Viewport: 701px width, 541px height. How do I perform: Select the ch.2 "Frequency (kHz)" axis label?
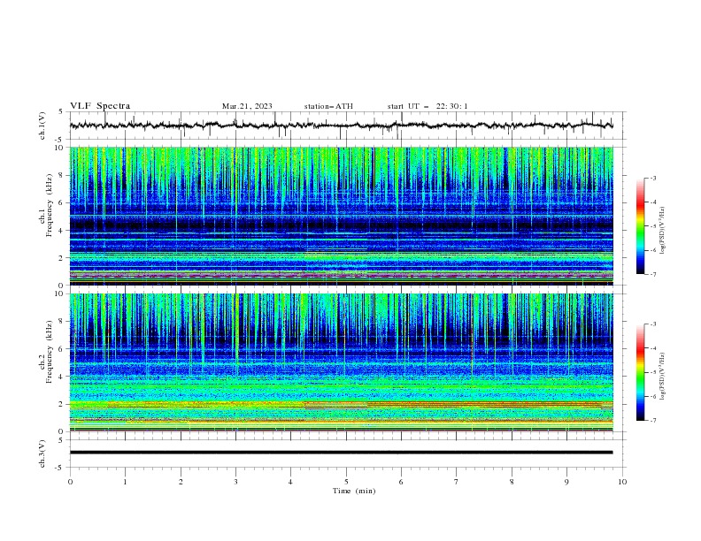click(50, 352)
